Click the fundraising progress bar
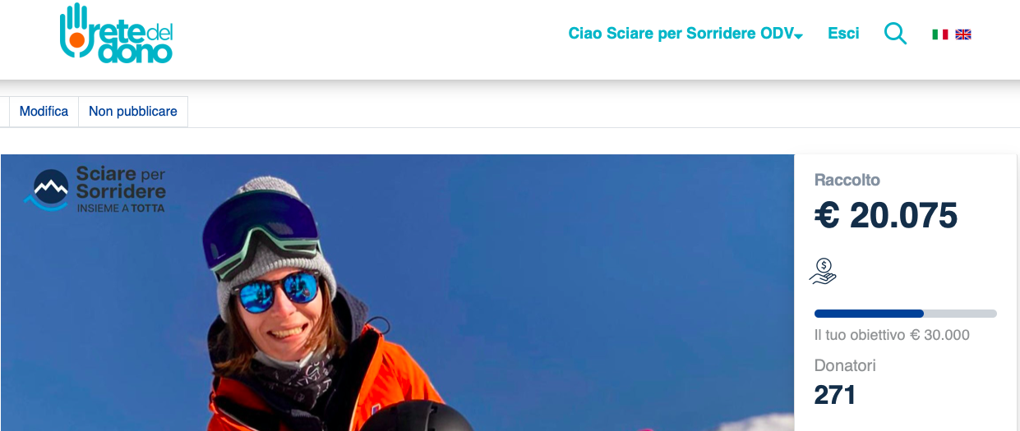 (x=905, y=314)
